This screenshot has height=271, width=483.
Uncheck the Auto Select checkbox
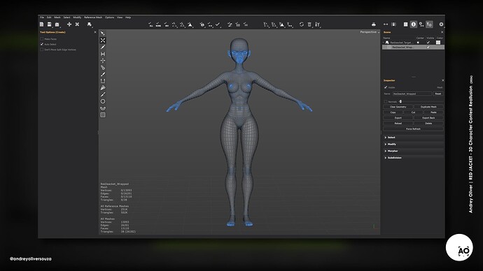pos(41,44)
